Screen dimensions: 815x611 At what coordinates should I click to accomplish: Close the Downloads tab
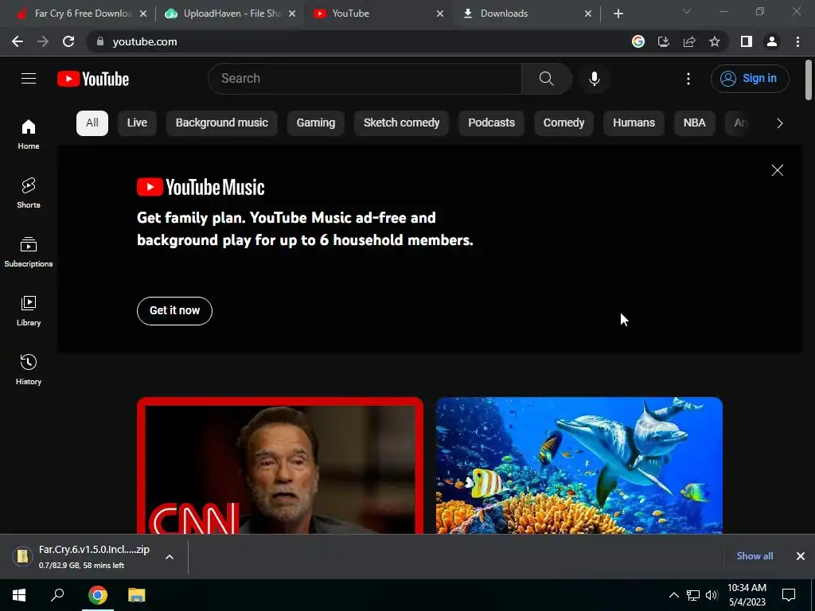pyautogui.click(x=588, y=14)
